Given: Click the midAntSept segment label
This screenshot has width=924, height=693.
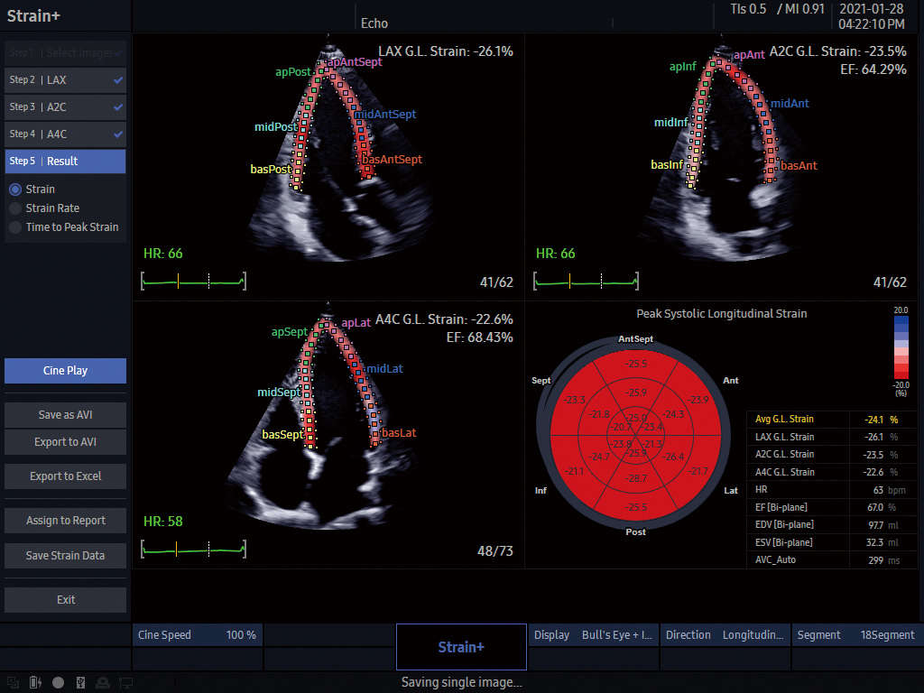Looking at the screenshot, I should 385,115.
